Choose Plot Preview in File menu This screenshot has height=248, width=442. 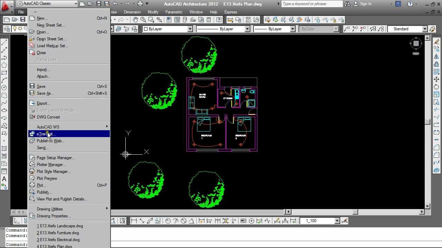[69, 178]
